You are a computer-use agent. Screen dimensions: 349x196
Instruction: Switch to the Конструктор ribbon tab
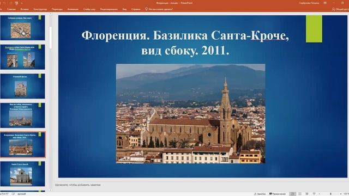[x=40, y=9]
